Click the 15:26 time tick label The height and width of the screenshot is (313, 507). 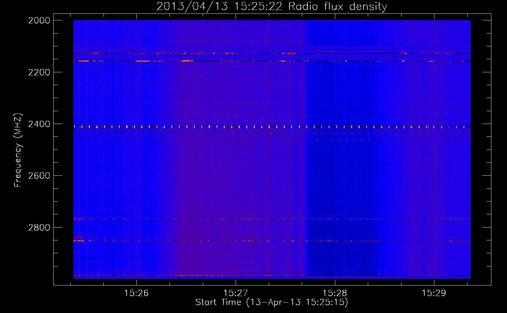coord(136,293)
